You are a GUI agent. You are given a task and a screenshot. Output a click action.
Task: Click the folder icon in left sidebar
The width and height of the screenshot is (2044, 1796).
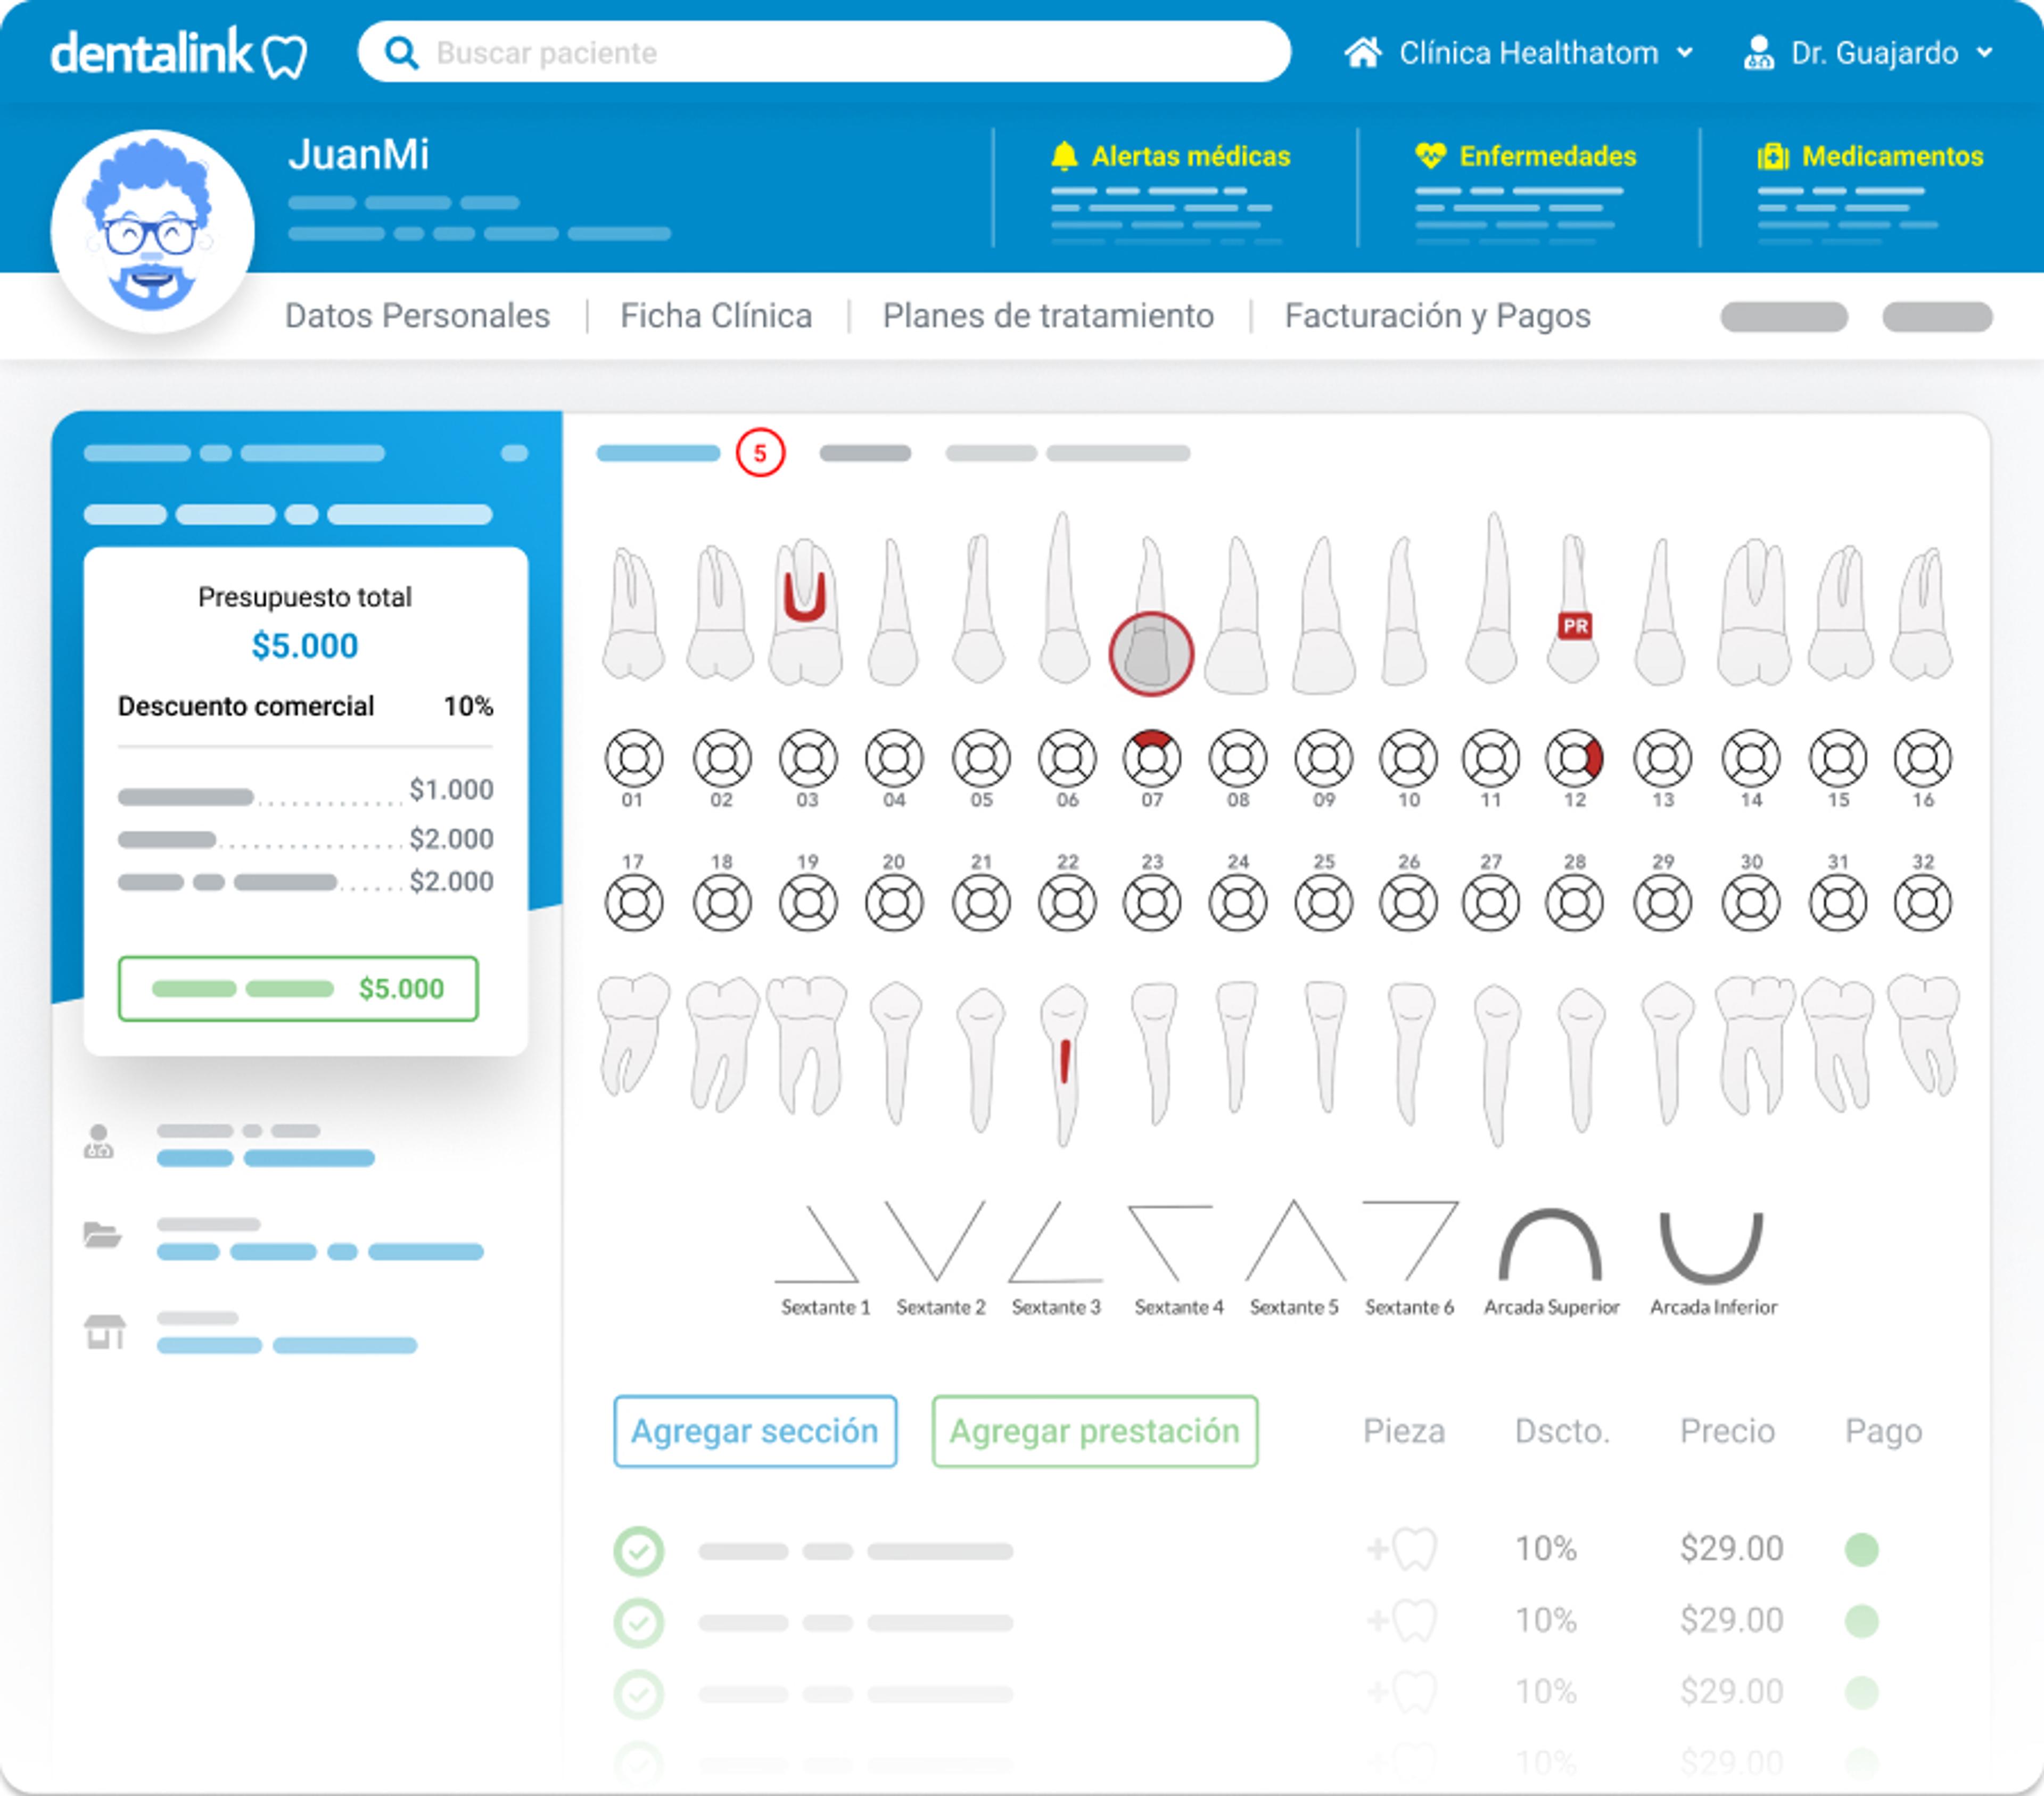pyautogui.click(x=102, y=1235)
